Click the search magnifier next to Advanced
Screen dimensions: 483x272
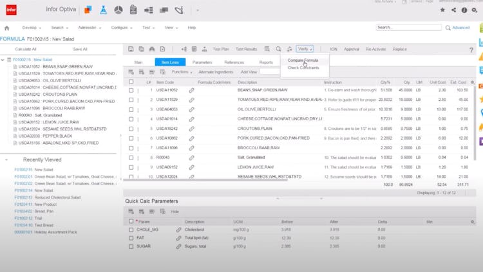448,28
